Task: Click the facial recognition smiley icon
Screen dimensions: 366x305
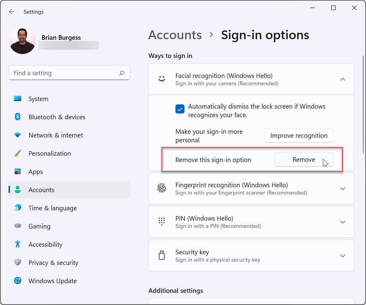Action: pyautogui.click(x=162, y=79)
